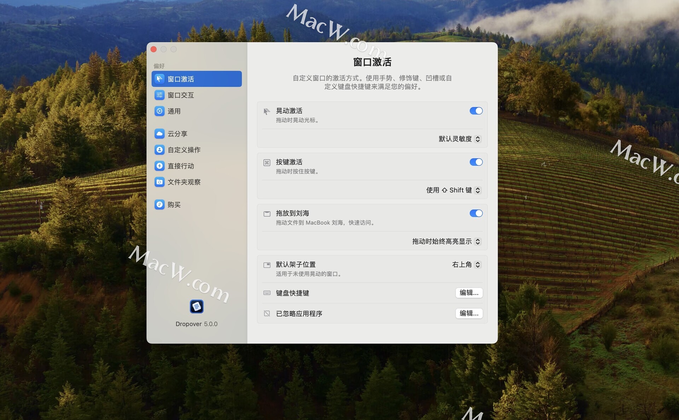
Task: Click the Dropover 5.0.0 version text
Action: [x=197, y=324]
